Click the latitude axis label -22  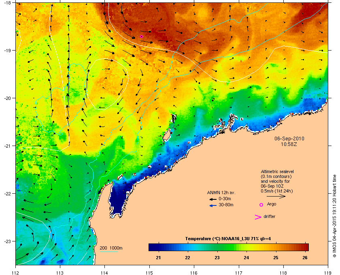[7, 194]
